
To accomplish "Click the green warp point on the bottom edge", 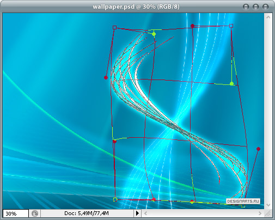I will (192, 201).
